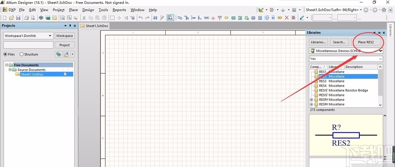Select the Place Net Label tool
The height and width of the screenshot is (167, 395).
(206, 18)
